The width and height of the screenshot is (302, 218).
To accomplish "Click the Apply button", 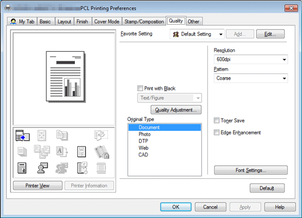I will 245,207.
